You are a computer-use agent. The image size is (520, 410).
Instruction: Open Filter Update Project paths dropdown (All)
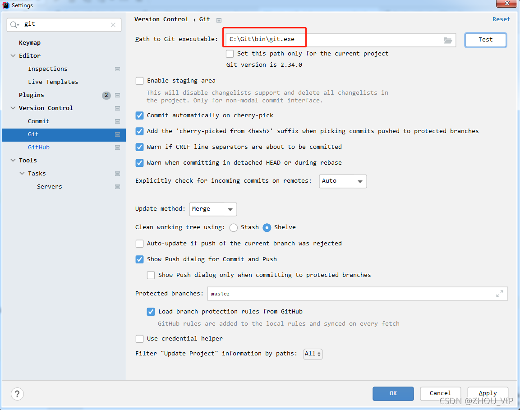pos(313,354)
